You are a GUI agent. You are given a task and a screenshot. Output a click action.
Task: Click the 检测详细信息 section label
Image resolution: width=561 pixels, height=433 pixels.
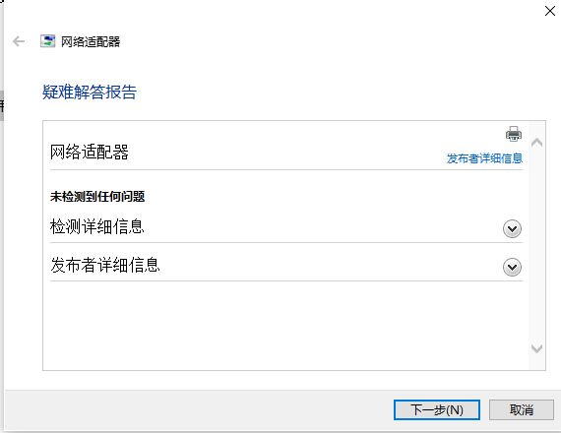pos(97,226)
